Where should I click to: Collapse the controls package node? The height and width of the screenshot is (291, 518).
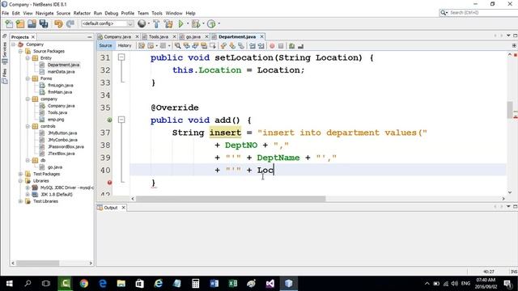point(28,126)
